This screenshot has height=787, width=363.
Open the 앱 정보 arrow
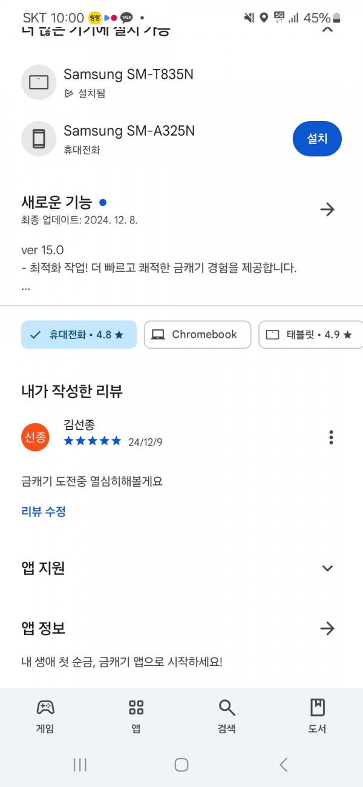327,628
